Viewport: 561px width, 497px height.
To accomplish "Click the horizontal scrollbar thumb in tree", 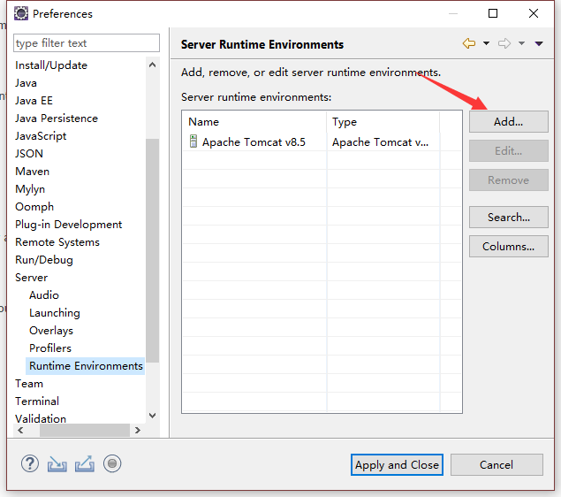I will (x=85, y=430).
